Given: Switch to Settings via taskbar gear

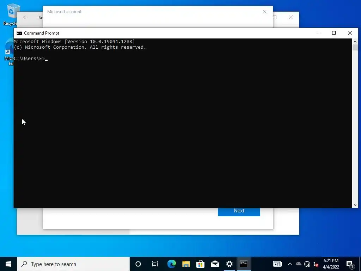Looking at the screenshot, I should click(x=230, y=264).
